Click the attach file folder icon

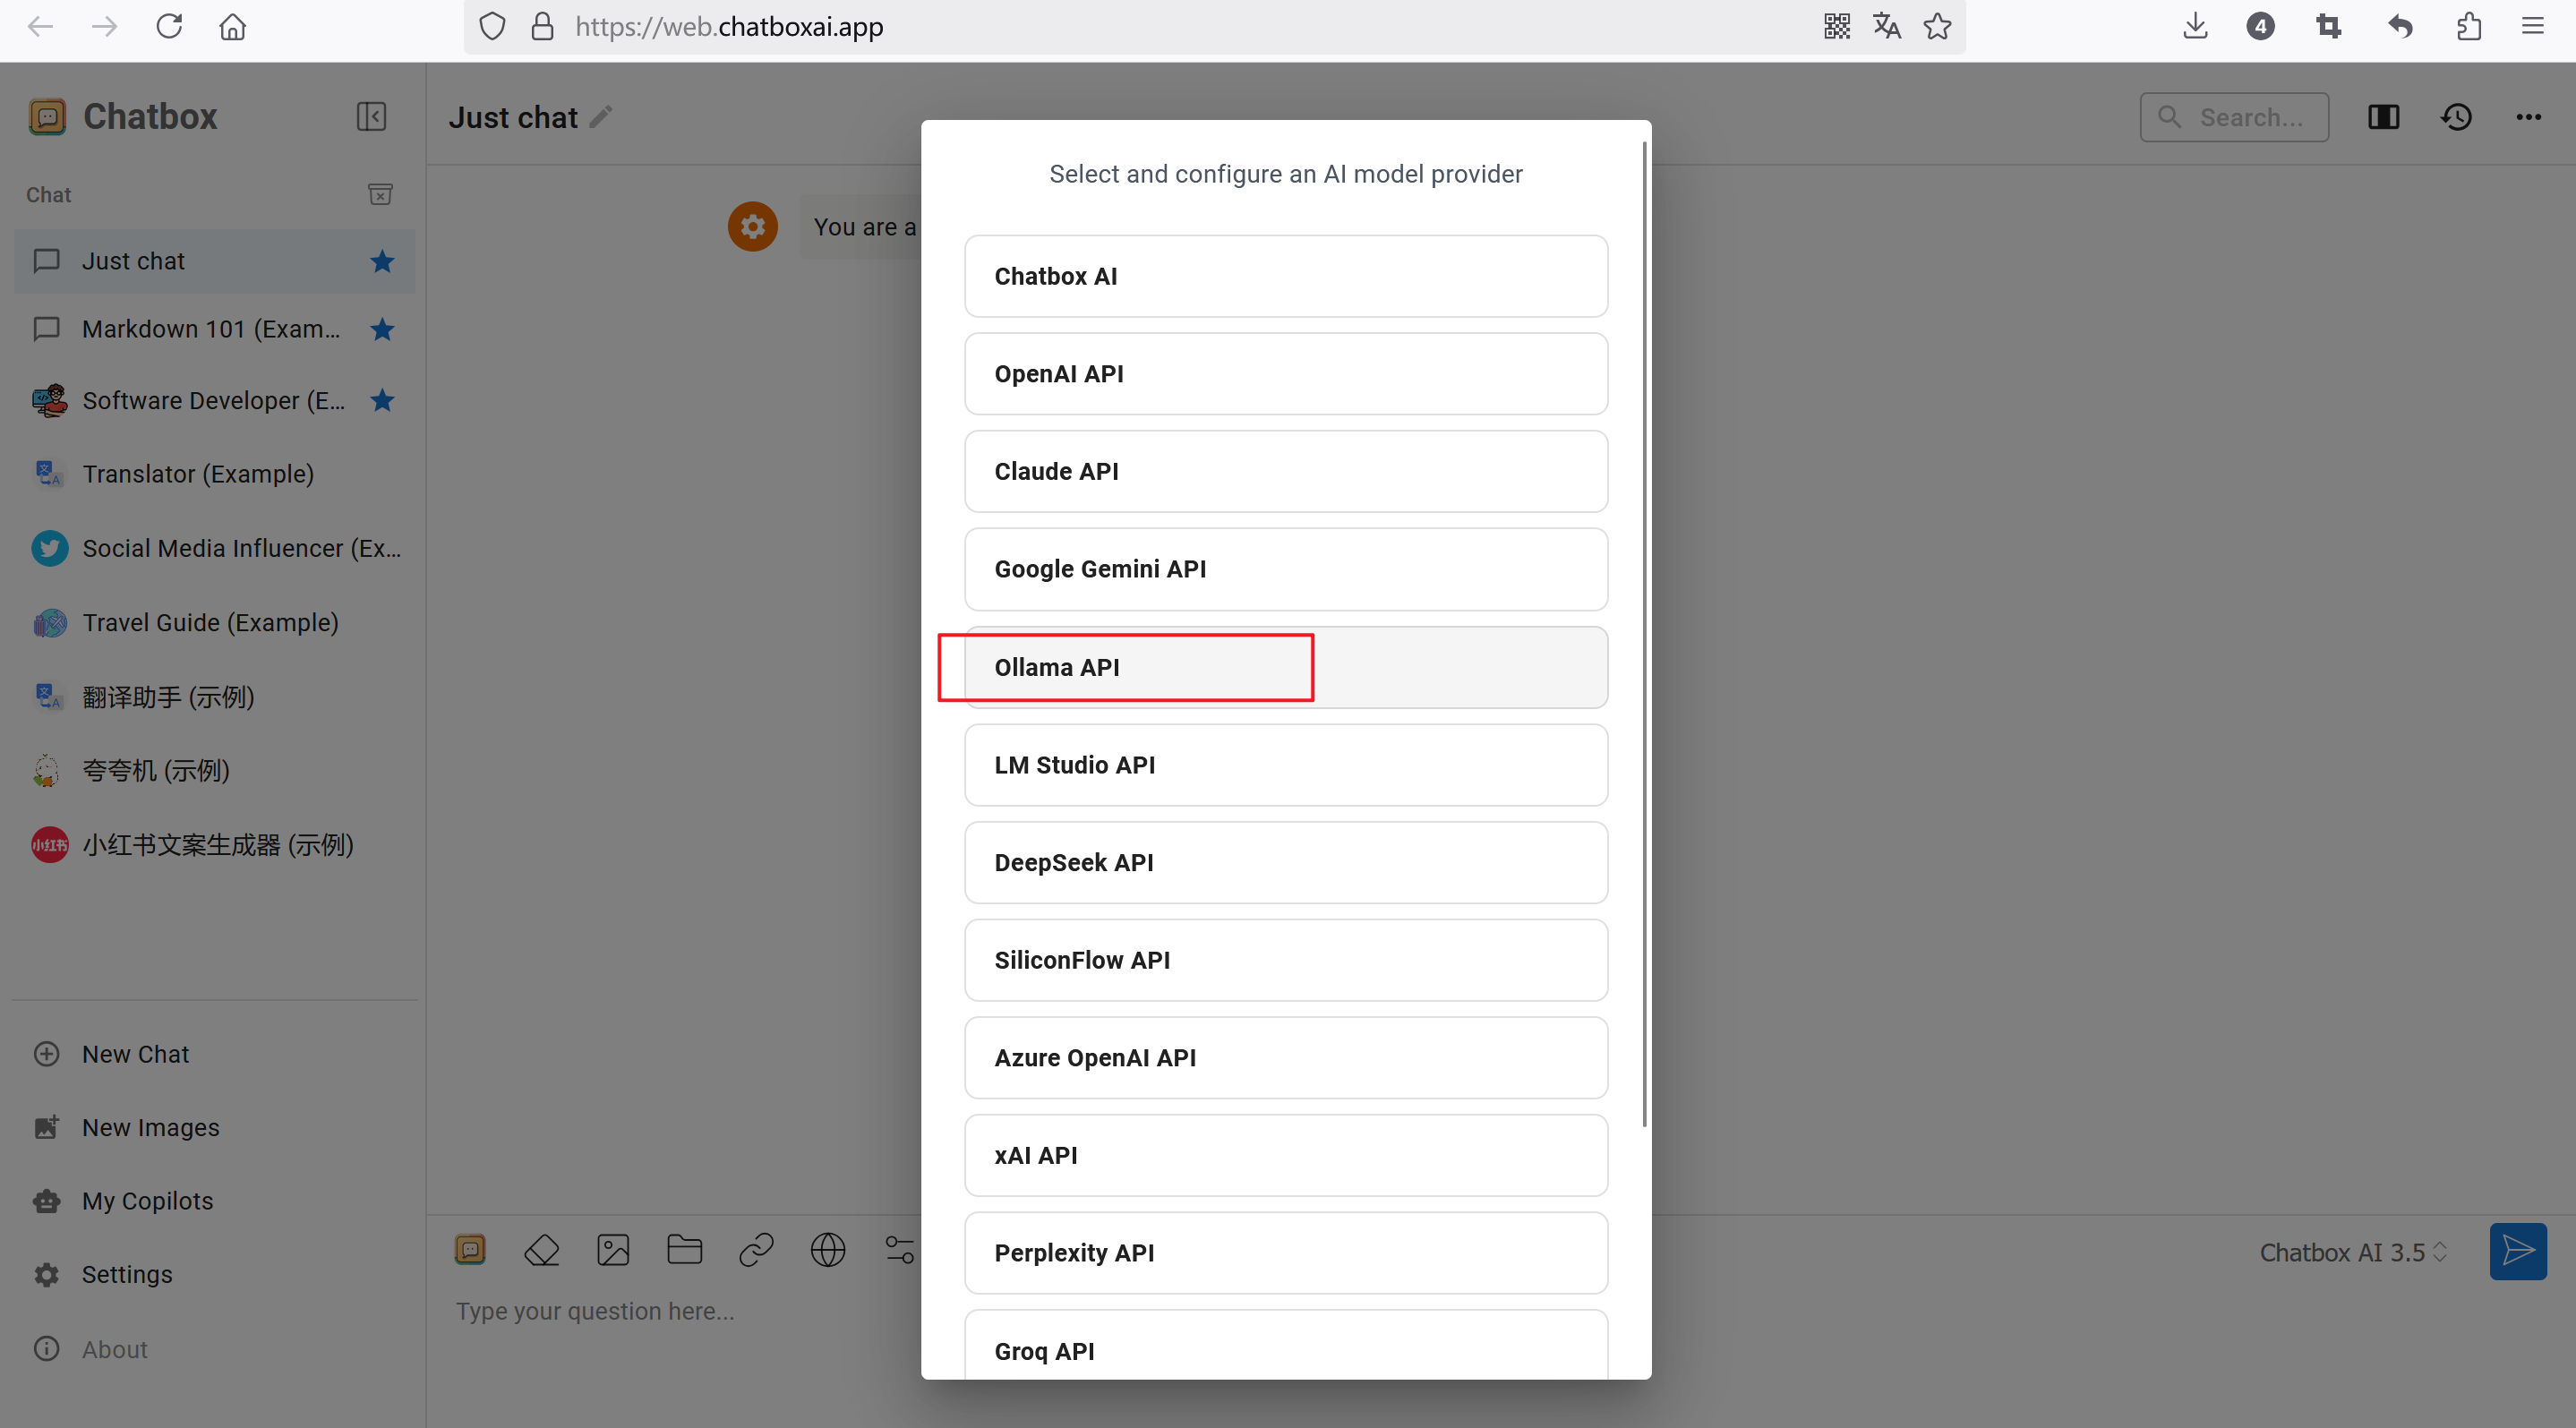click(x=685, y=1250)
